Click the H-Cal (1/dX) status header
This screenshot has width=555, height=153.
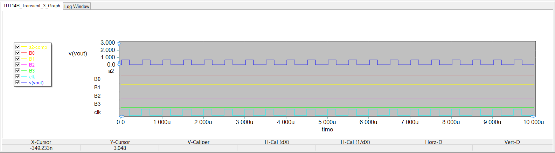point(355,142)
